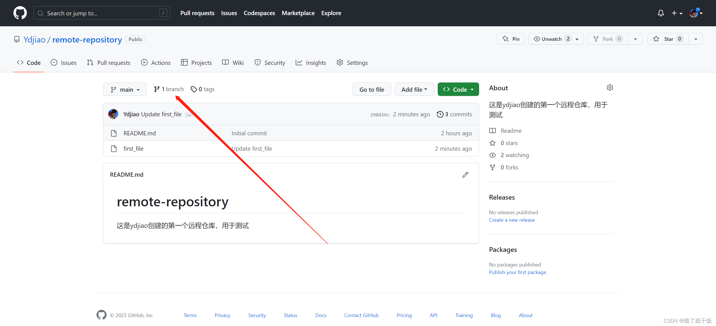The height and width of the screenshot is (326, 716).
Task: Click the search or jump to field
Action: coord(102,13)
